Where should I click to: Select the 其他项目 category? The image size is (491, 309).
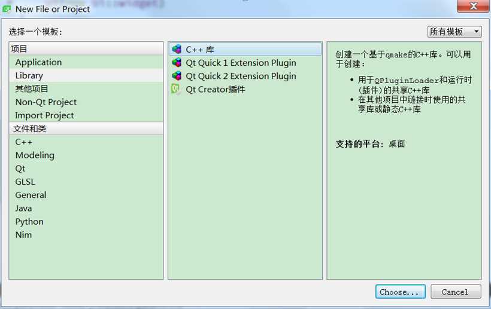pyautogui.click(x=86, y=88)
